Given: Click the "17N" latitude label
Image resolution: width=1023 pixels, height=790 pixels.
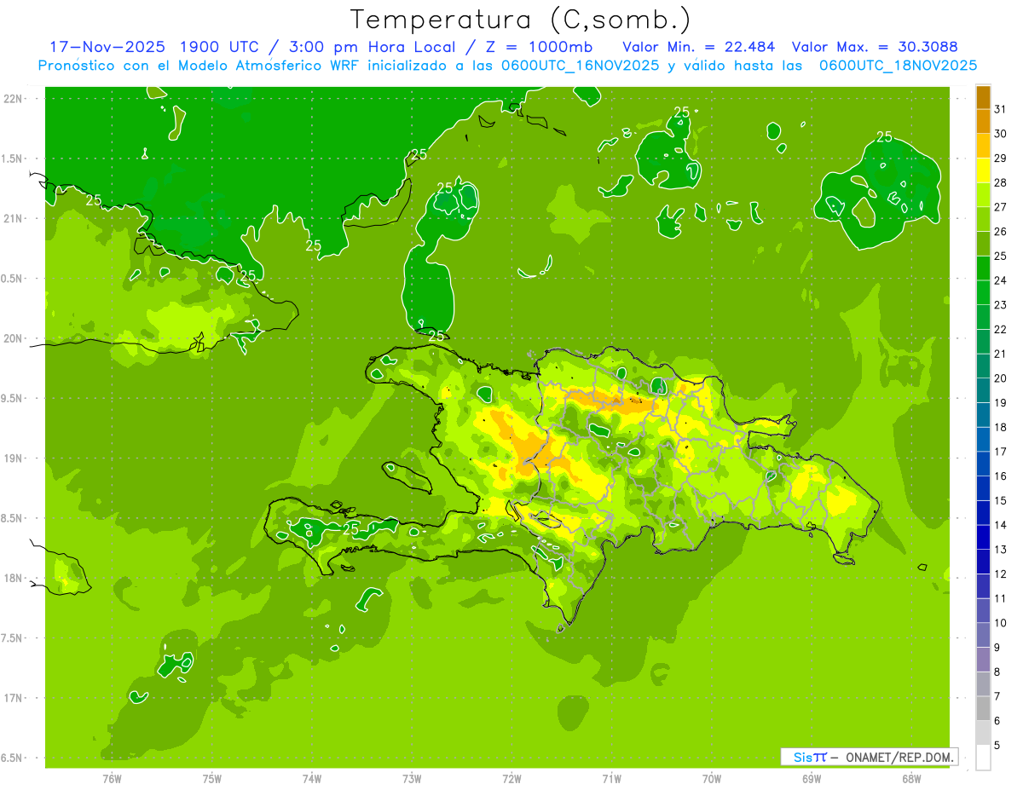Looking at the screenshot, I should [13, 698].
